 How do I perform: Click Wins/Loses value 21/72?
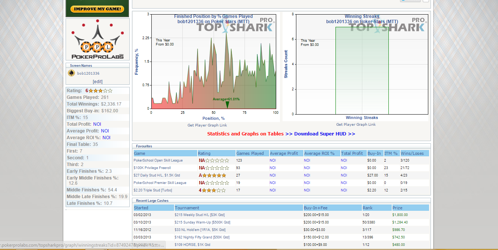pos(404,168)
